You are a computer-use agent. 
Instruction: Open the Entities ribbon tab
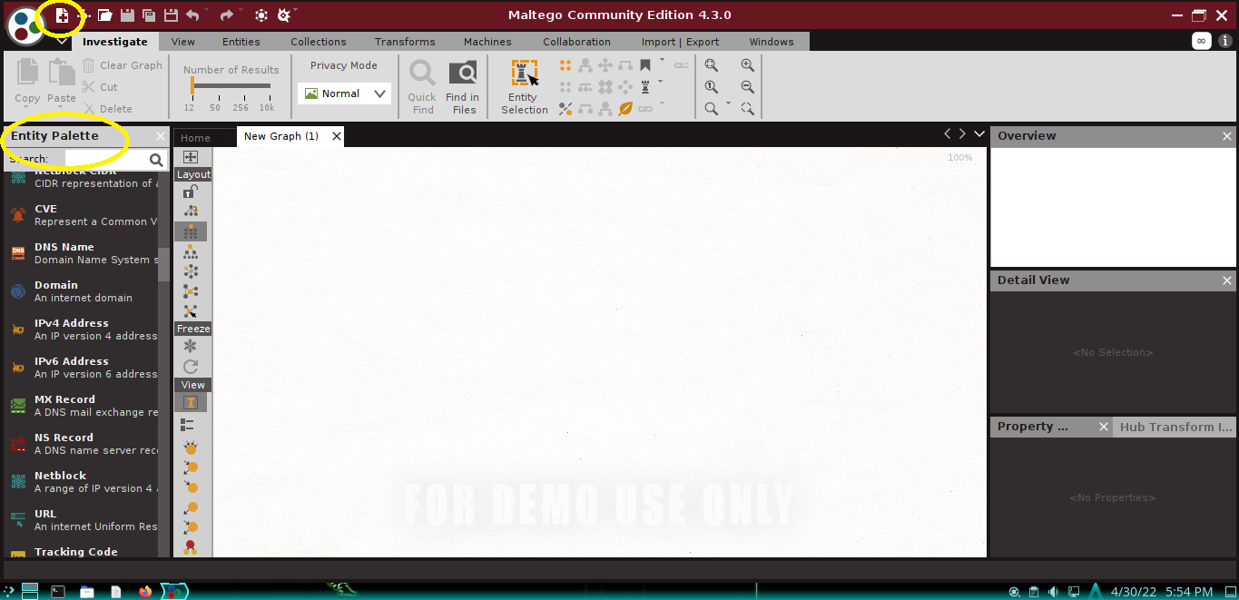(x=241, y=42)
